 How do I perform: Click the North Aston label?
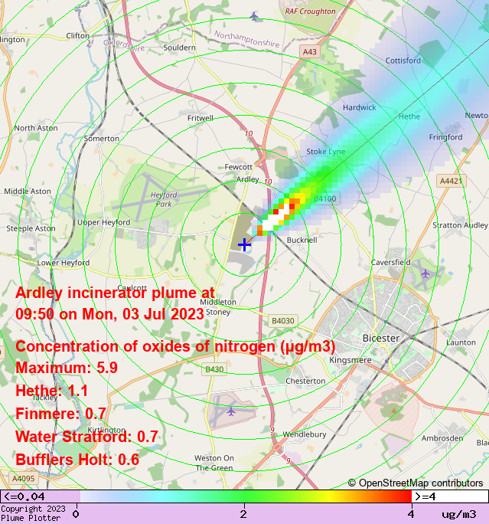point(36,129)
